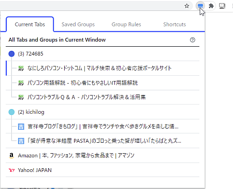
Task: Click the Amazon favicon
Action: [x=11, y=156]
